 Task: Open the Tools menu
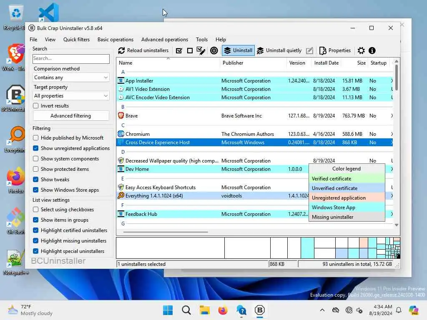click(x=202, y=40)
